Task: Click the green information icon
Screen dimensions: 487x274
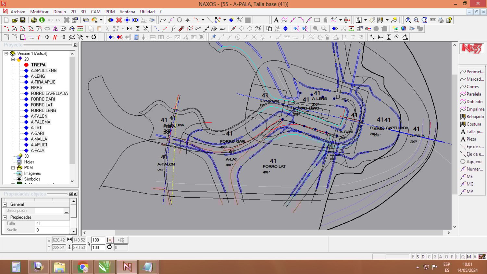Action: point(42,20)
